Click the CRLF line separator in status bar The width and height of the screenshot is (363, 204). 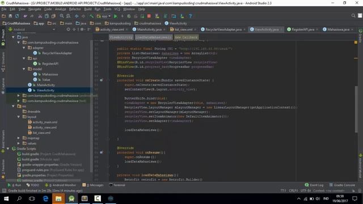293,191
